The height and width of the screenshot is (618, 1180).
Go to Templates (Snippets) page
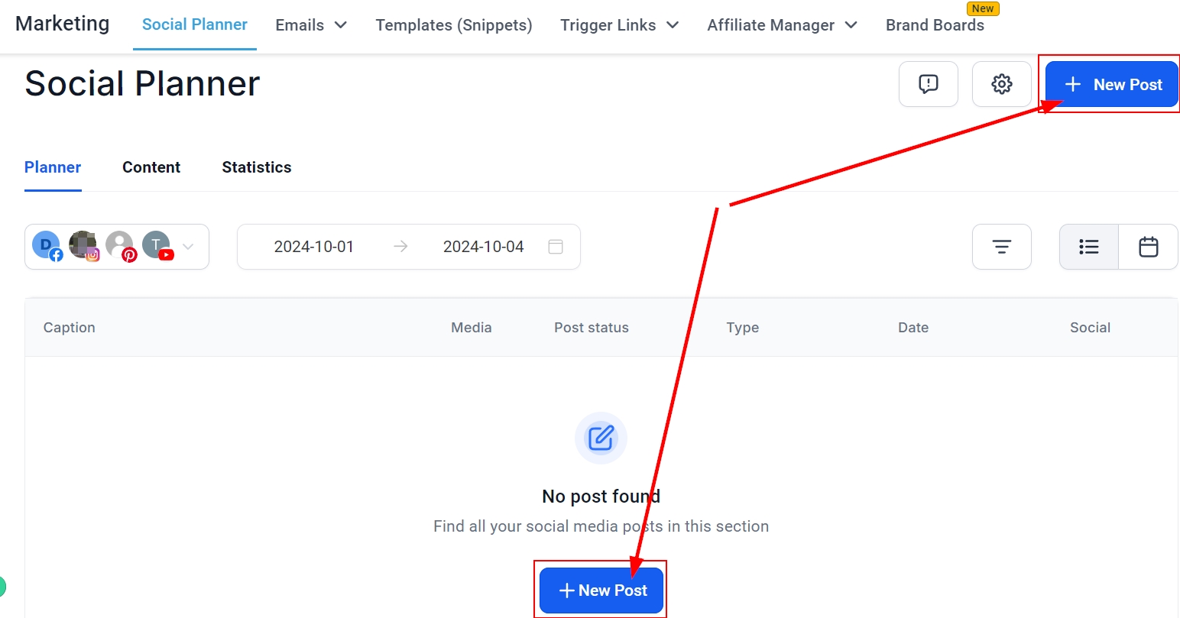coord(454,25)
